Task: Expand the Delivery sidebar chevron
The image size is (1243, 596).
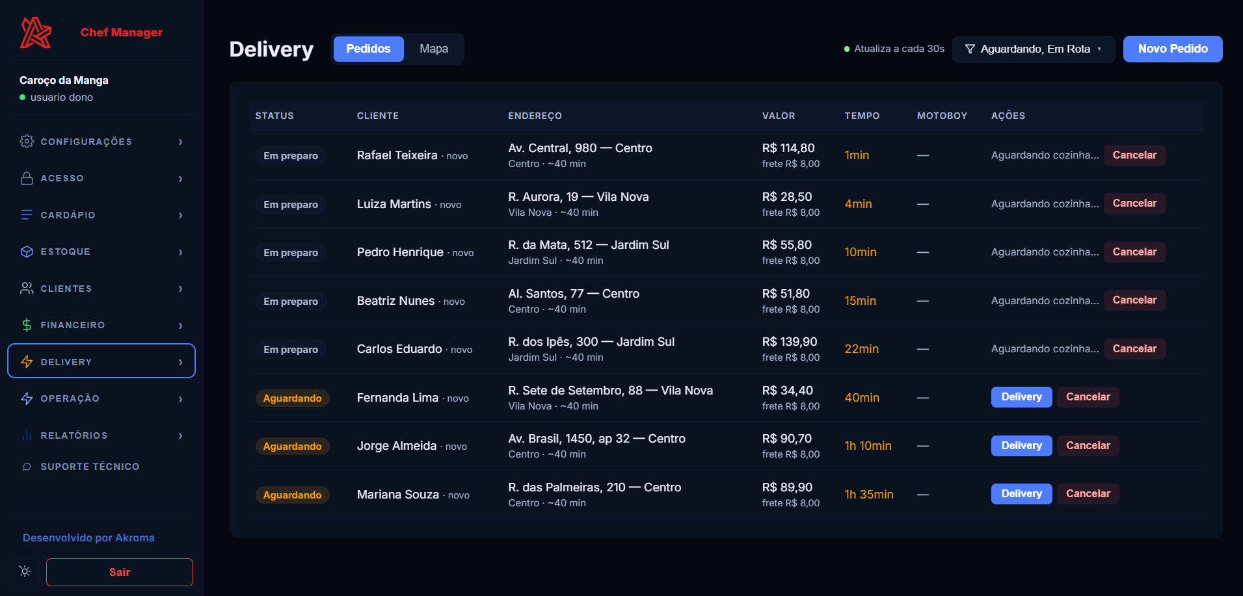Action: point(181,362)
